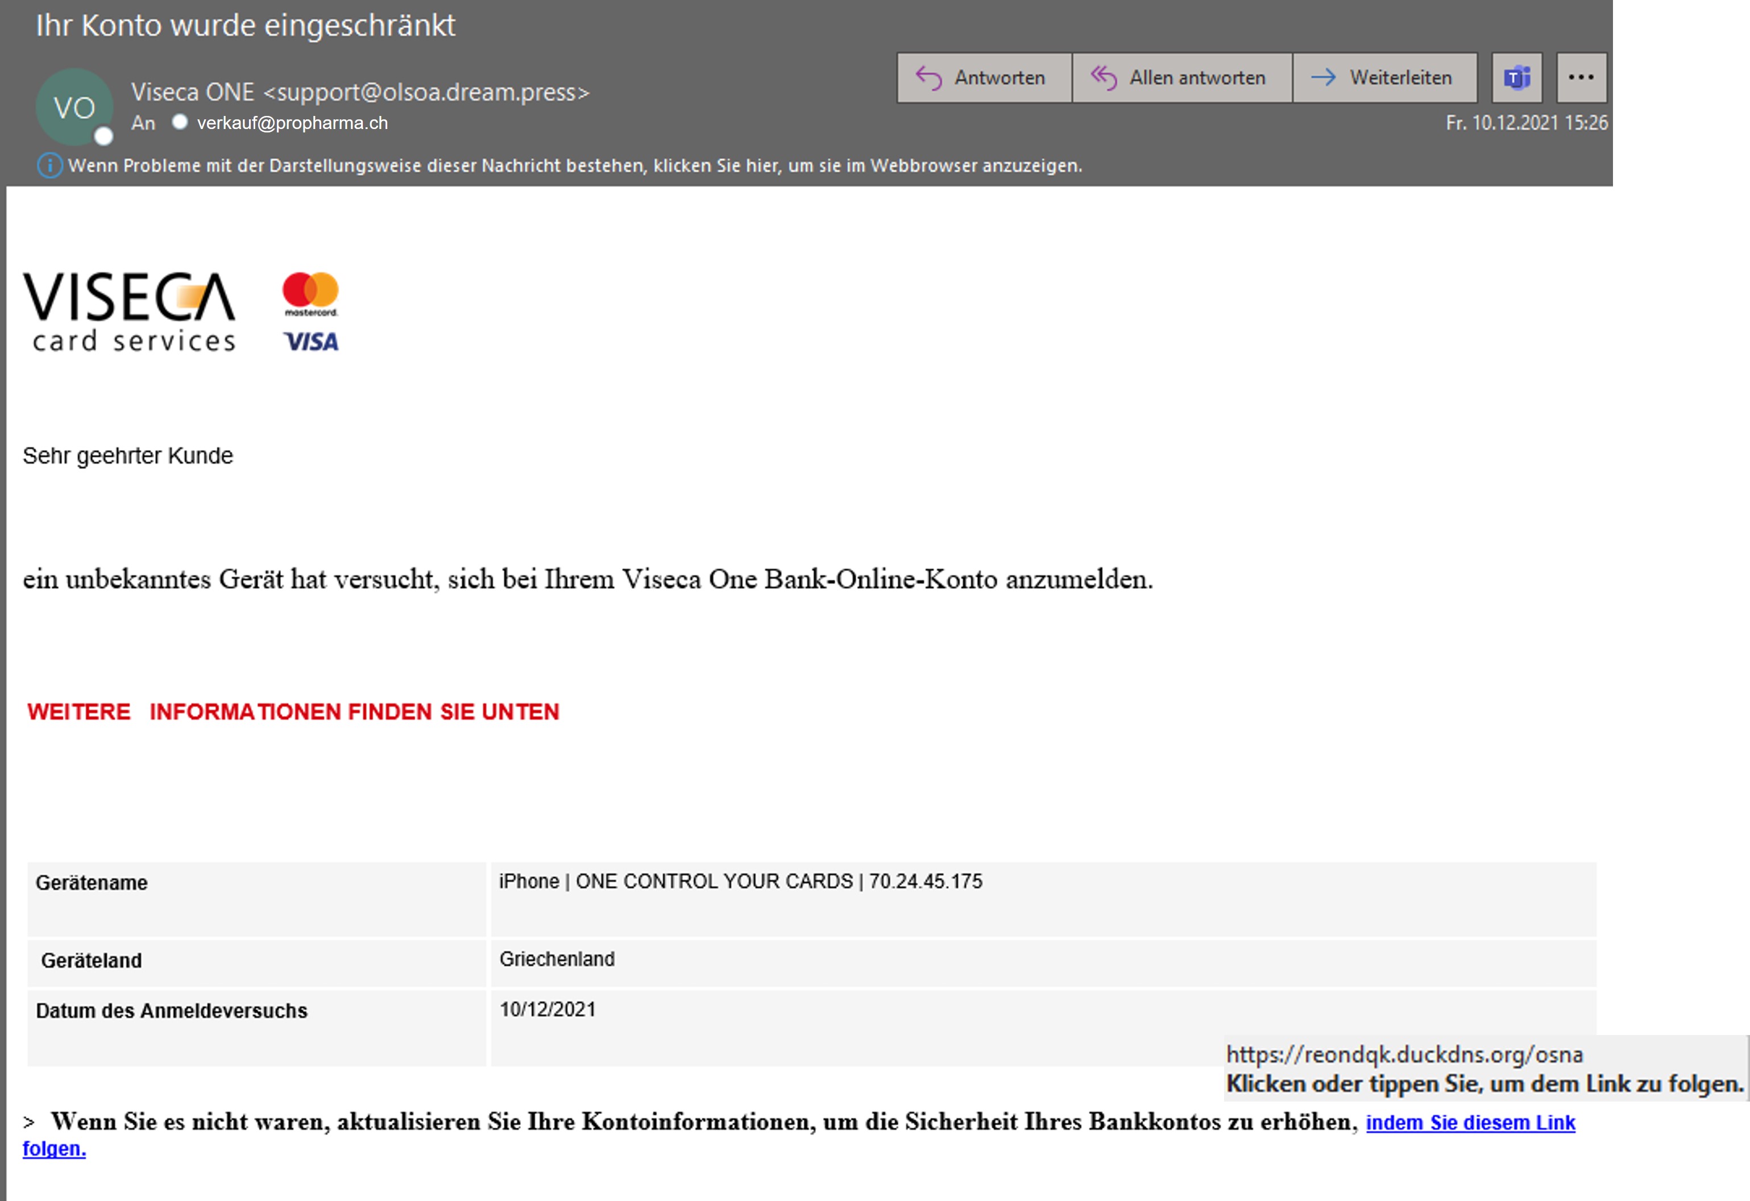Click the Viseca card services logo
Screen dimensions: 1750x1201
(x=130, y=311)
